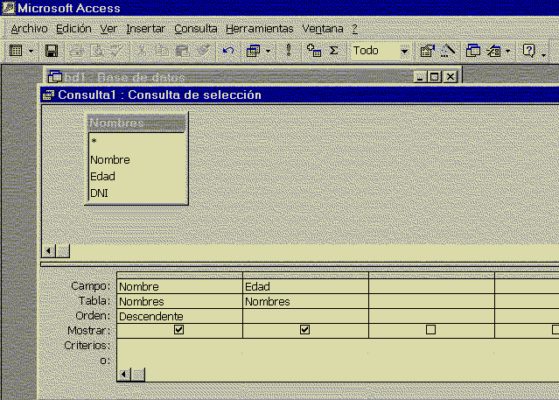Close the bd1 Base de datos window
559x400 pixels.
click(x=451, y=77)
